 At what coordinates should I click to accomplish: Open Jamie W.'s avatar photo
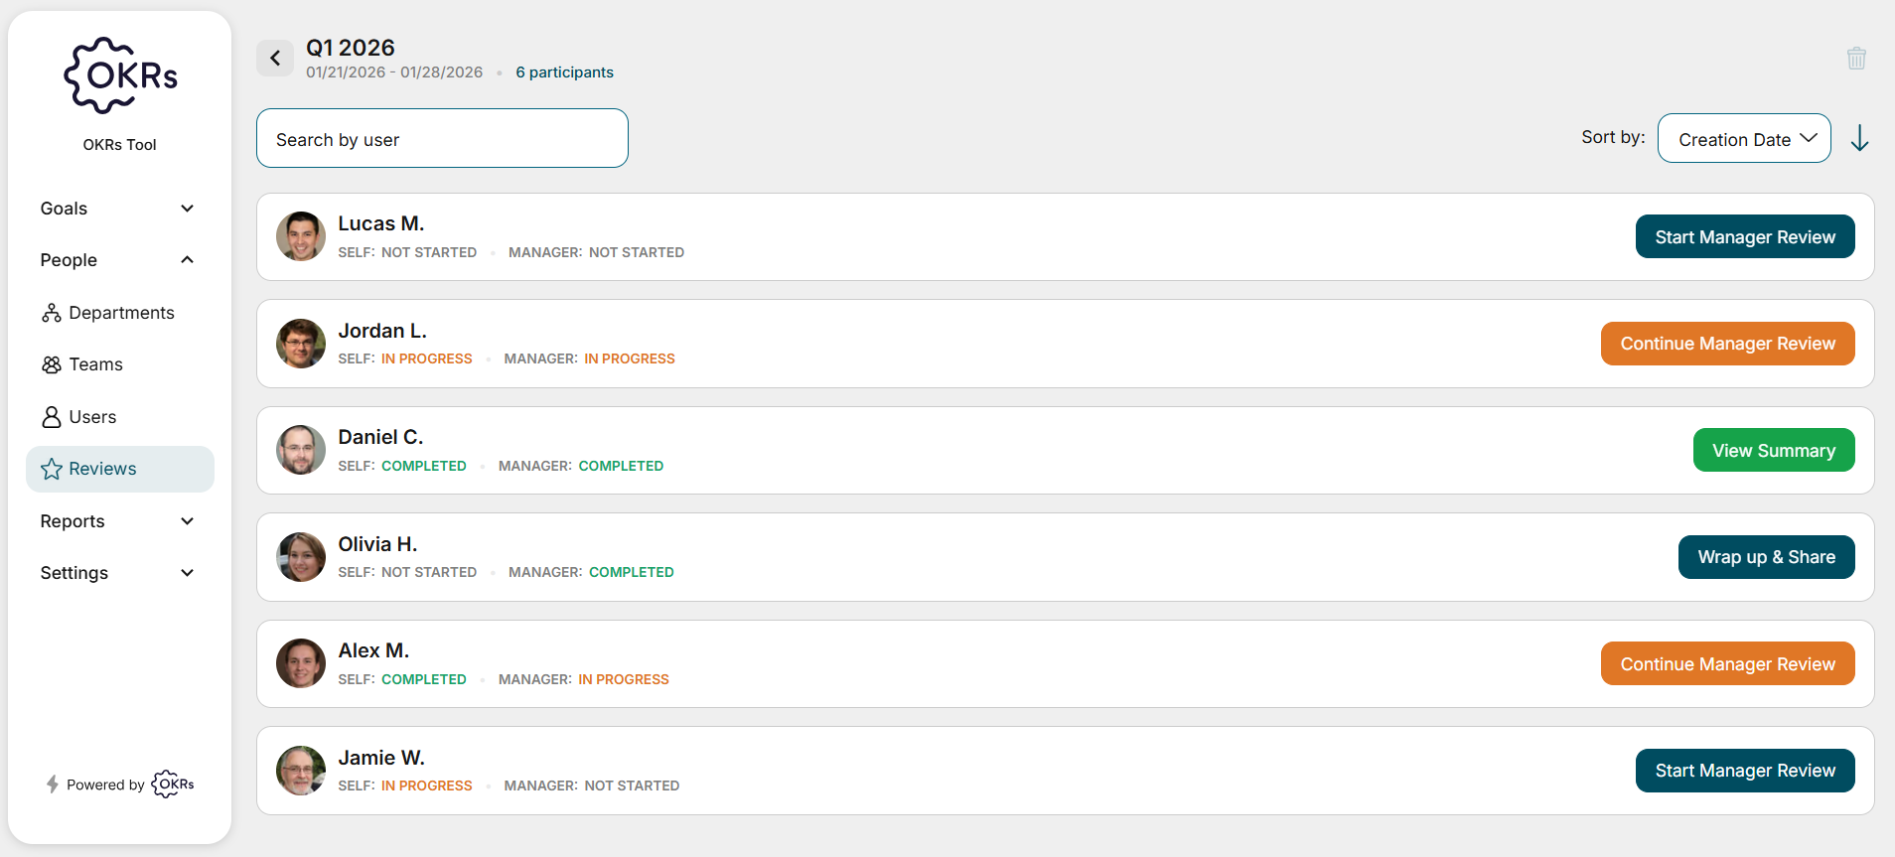(x=301, y=771)
